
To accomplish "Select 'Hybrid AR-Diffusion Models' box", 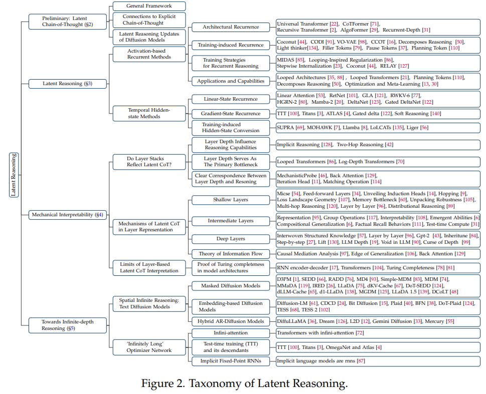I will [x=231, y=321].
